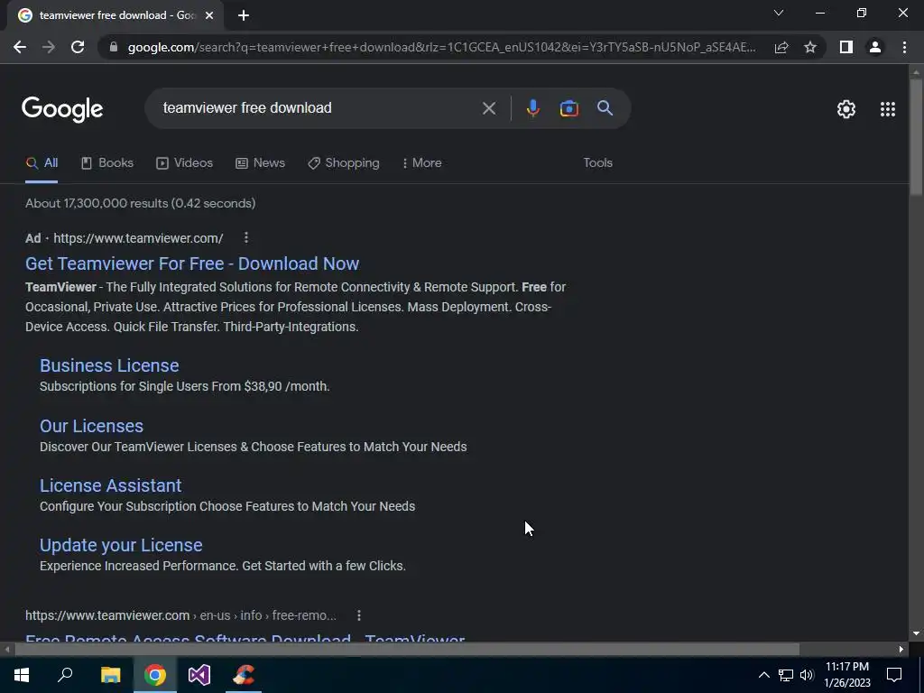Open the License Assistant link
The width and height of the screenshot is (924, 693).
pos(111,485)
